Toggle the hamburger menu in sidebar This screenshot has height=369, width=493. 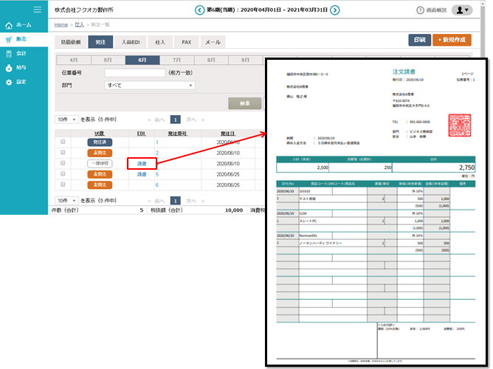(x=37, y=9)
